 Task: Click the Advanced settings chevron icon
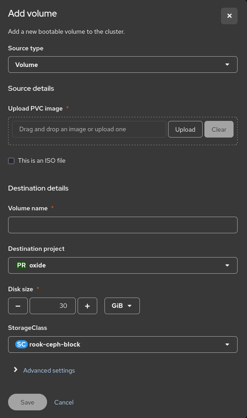point(15,370)
